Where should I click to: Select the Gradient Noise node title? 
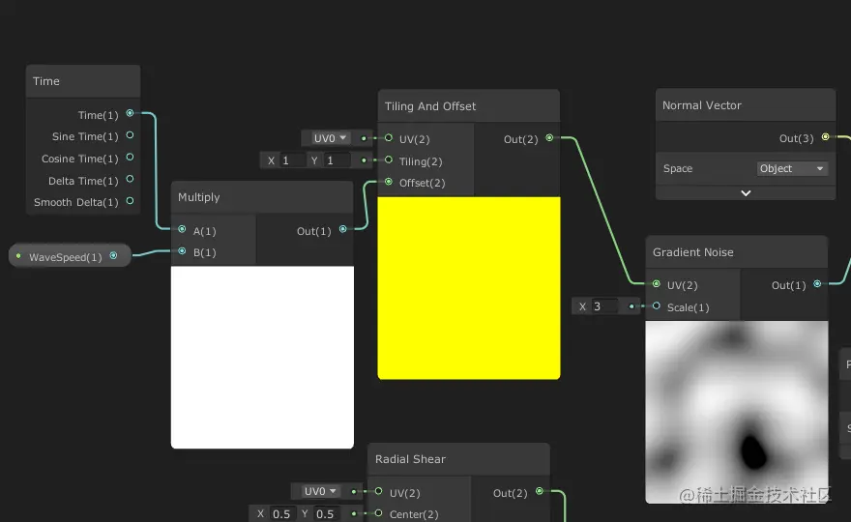click(x=693, y=252)
